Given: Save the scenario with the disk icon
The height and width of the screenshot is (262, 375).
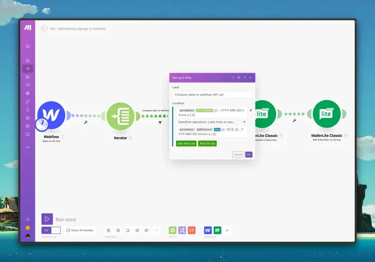Looking at the screenshot, I should [x=108, y=231].
